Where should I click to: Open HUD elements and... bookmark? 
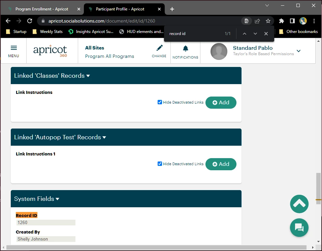(141, 32)
